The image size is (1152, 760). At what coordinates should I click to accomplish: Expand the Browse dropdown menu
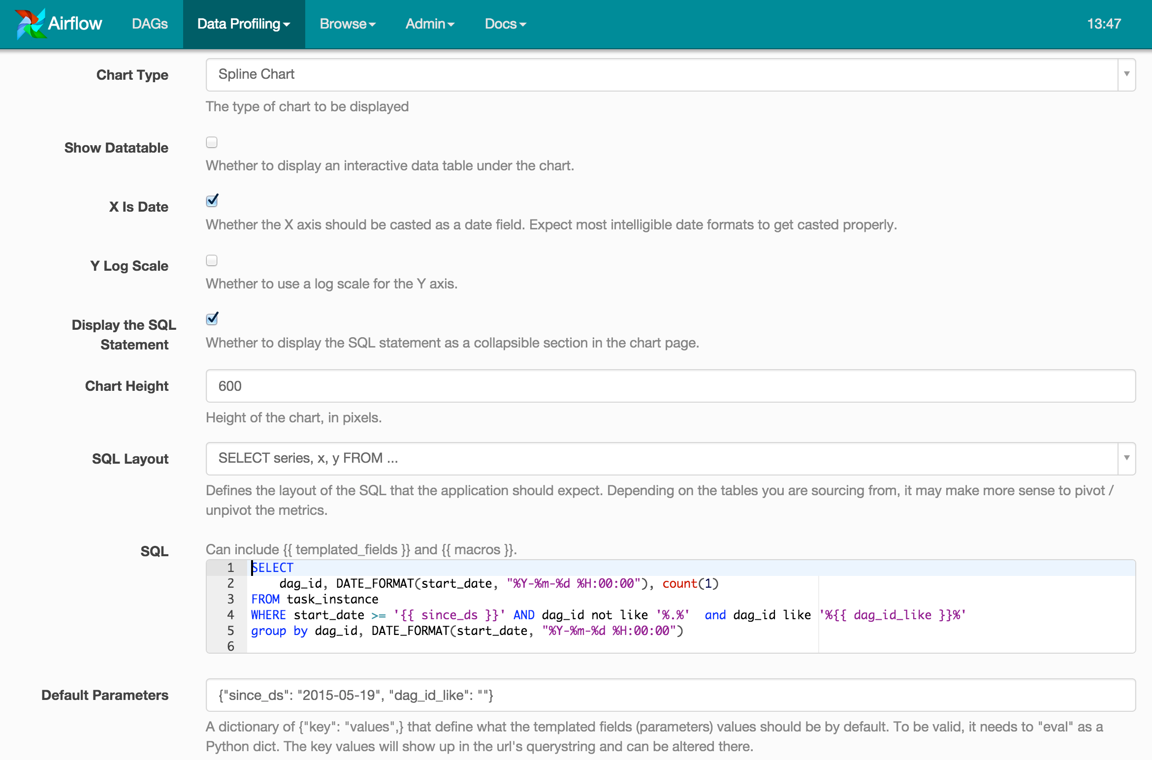pyautogui.click(x=348, y=24)
